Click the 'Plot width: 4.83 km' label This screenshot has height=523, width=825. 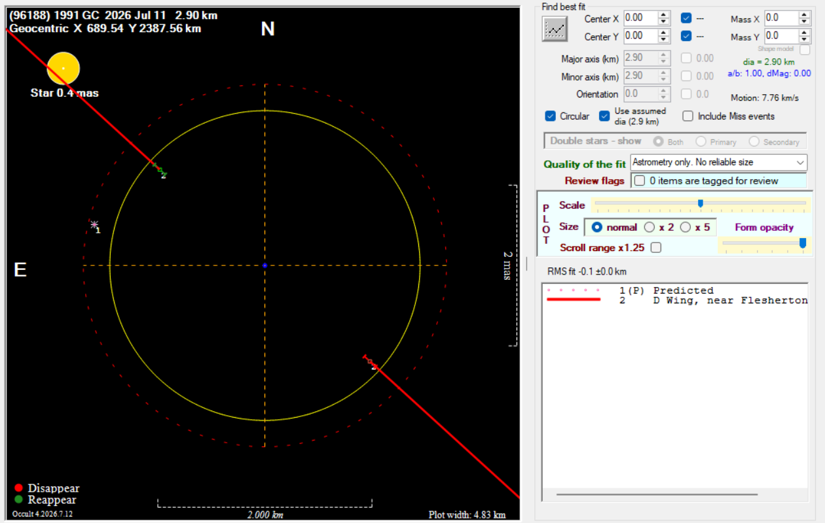pos(467,515)
